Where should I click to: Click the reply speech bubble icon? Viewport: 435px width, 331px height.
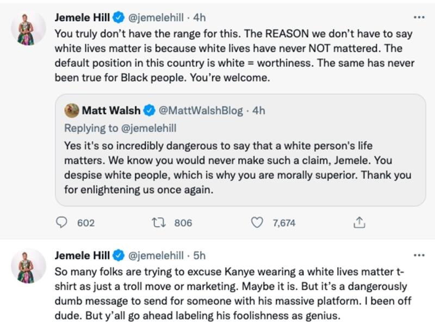tap(63, 223)
